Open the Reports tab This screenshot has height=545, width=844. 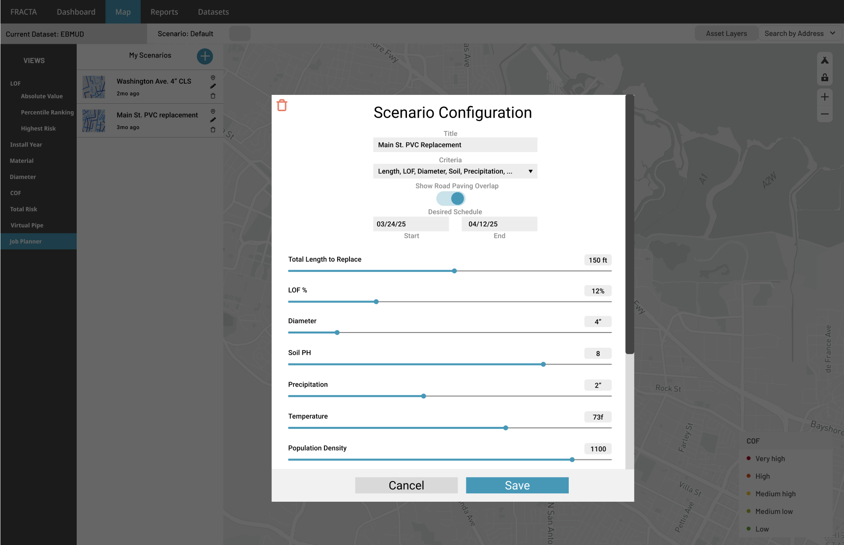164,12
